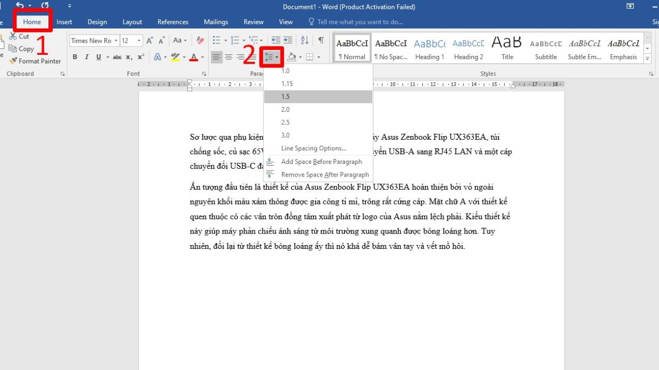Center the paragraph text
Viewport: 659px width, 370px height.
coord(229,57)
